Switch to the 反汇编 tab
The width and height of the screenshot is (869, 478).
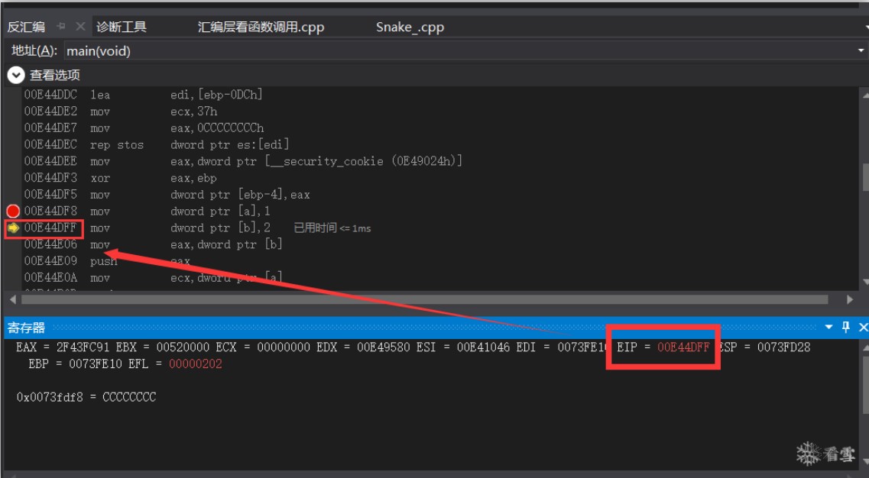pyautogui.click(x=26, y=27)
